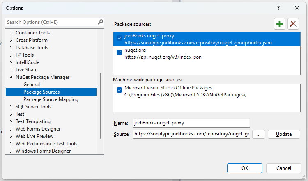Focus the Name text field
Screen dimensions: 308x181
(191, 123)
